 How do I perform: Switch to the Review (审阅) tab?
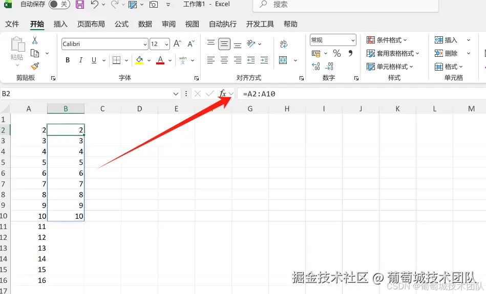(x=168, y=24)
